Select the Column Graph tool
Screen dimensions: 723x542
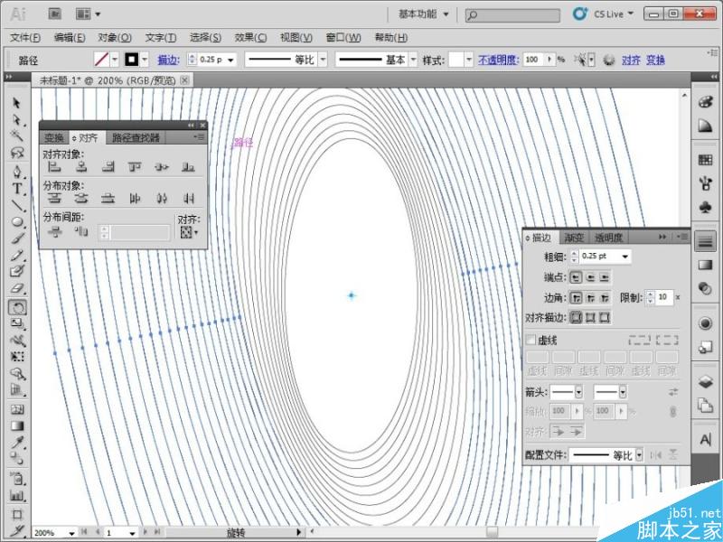click(x=16, y=496)
